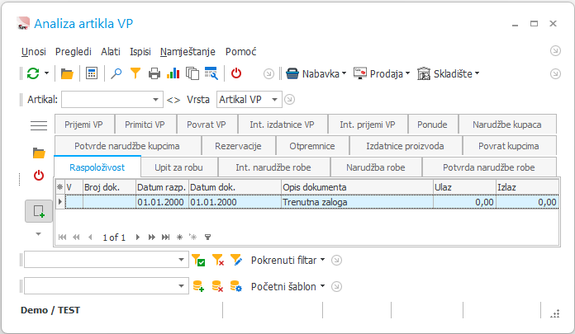575x334 pixels.
Task: Click the grid navigator filter icon
Action: (x=208, y=238)
